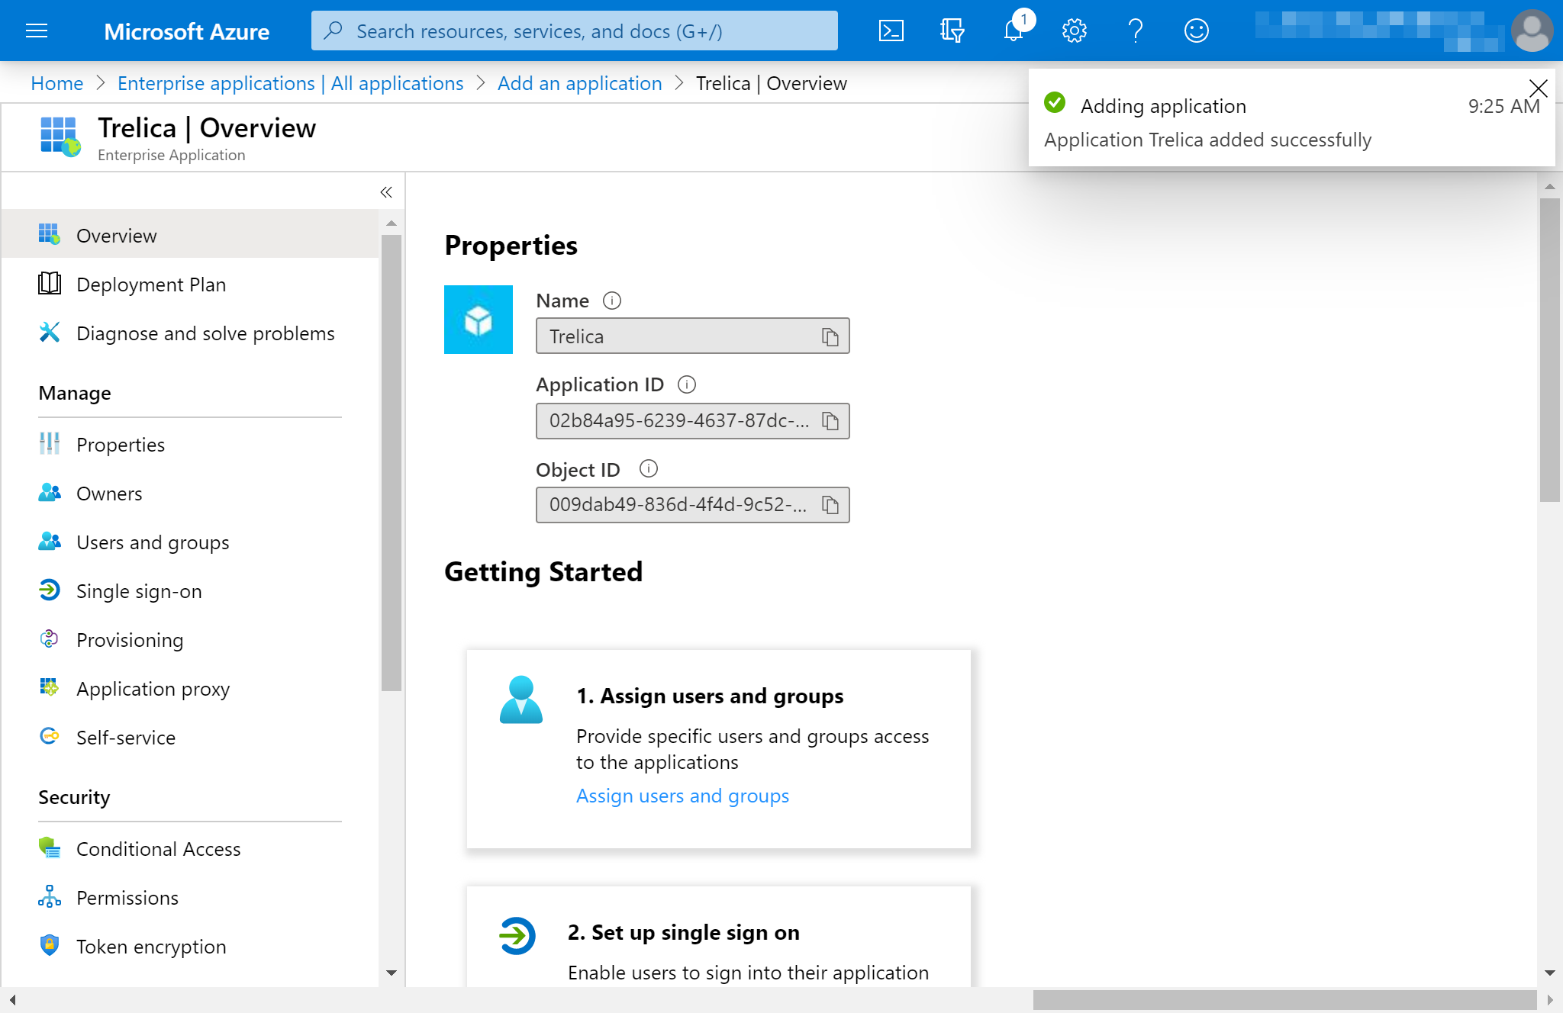
Task: Click the Object ID text field
Action: click(692, 505)
